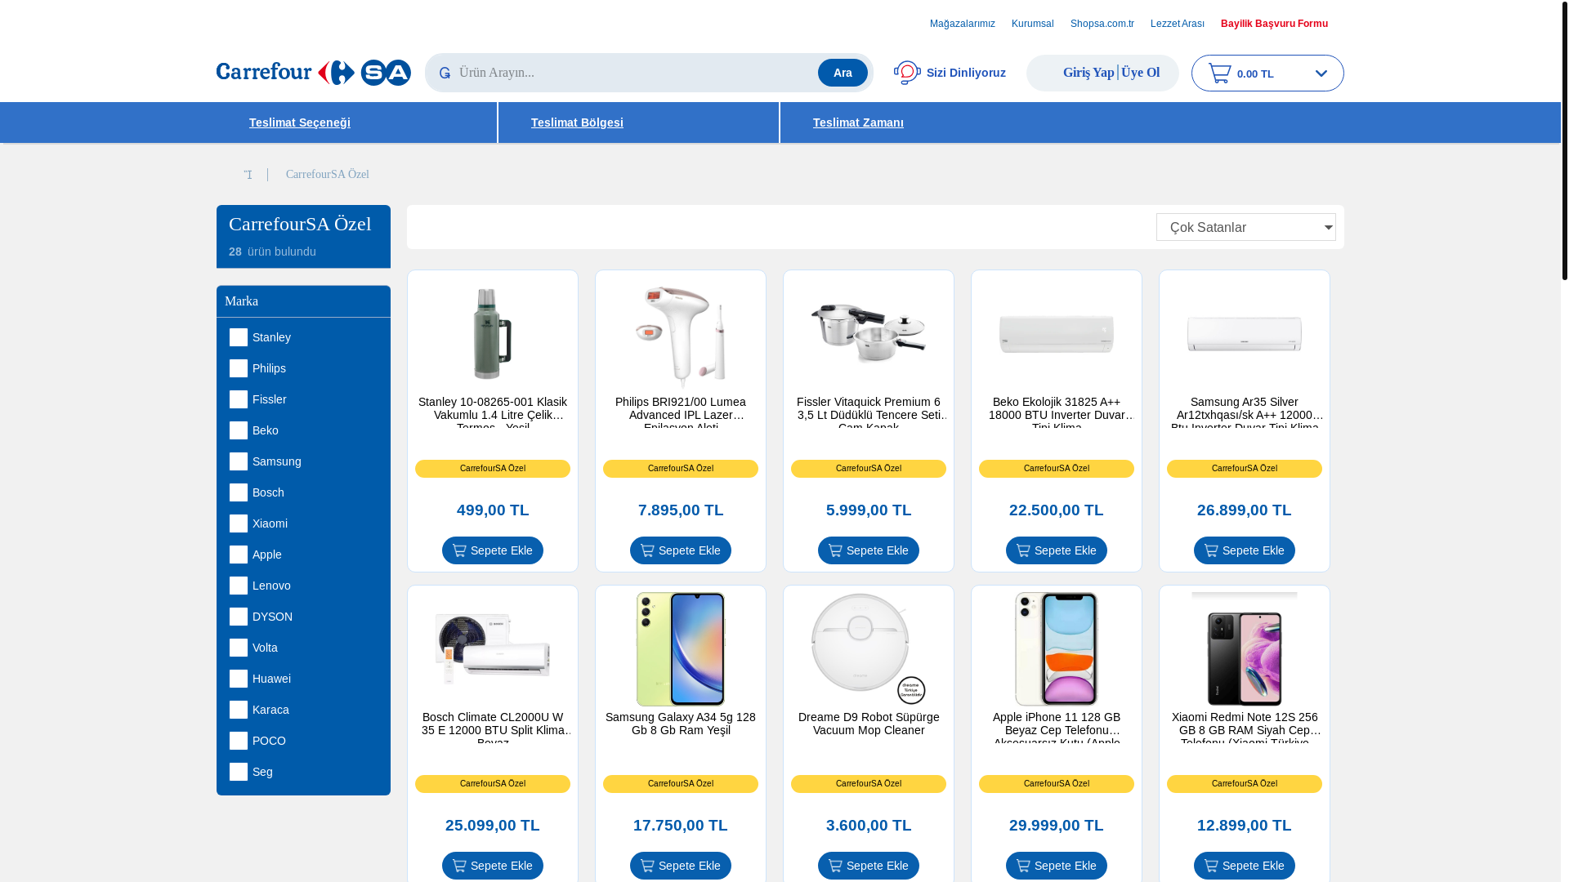The height and width of the screenshot is (882, 1569).
Task: Open the Çok Satanlar sort dropdown
Action: (1245, 227)
